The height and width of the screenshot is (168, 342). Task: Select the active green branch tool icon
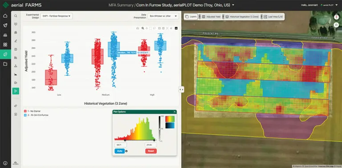tap(16, 91)
